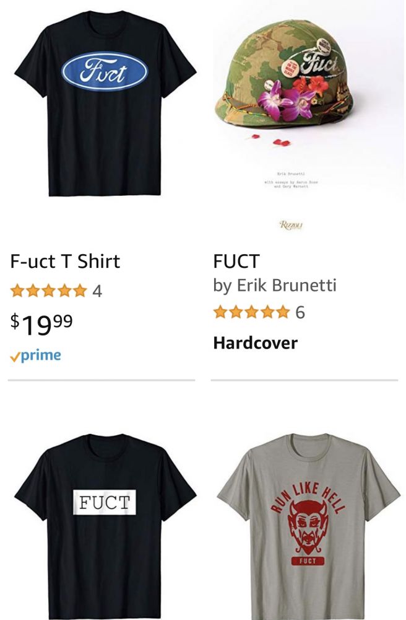406x620 pixels.
Task: Choose the Hardcover format
Action: [x=255, y=343]
